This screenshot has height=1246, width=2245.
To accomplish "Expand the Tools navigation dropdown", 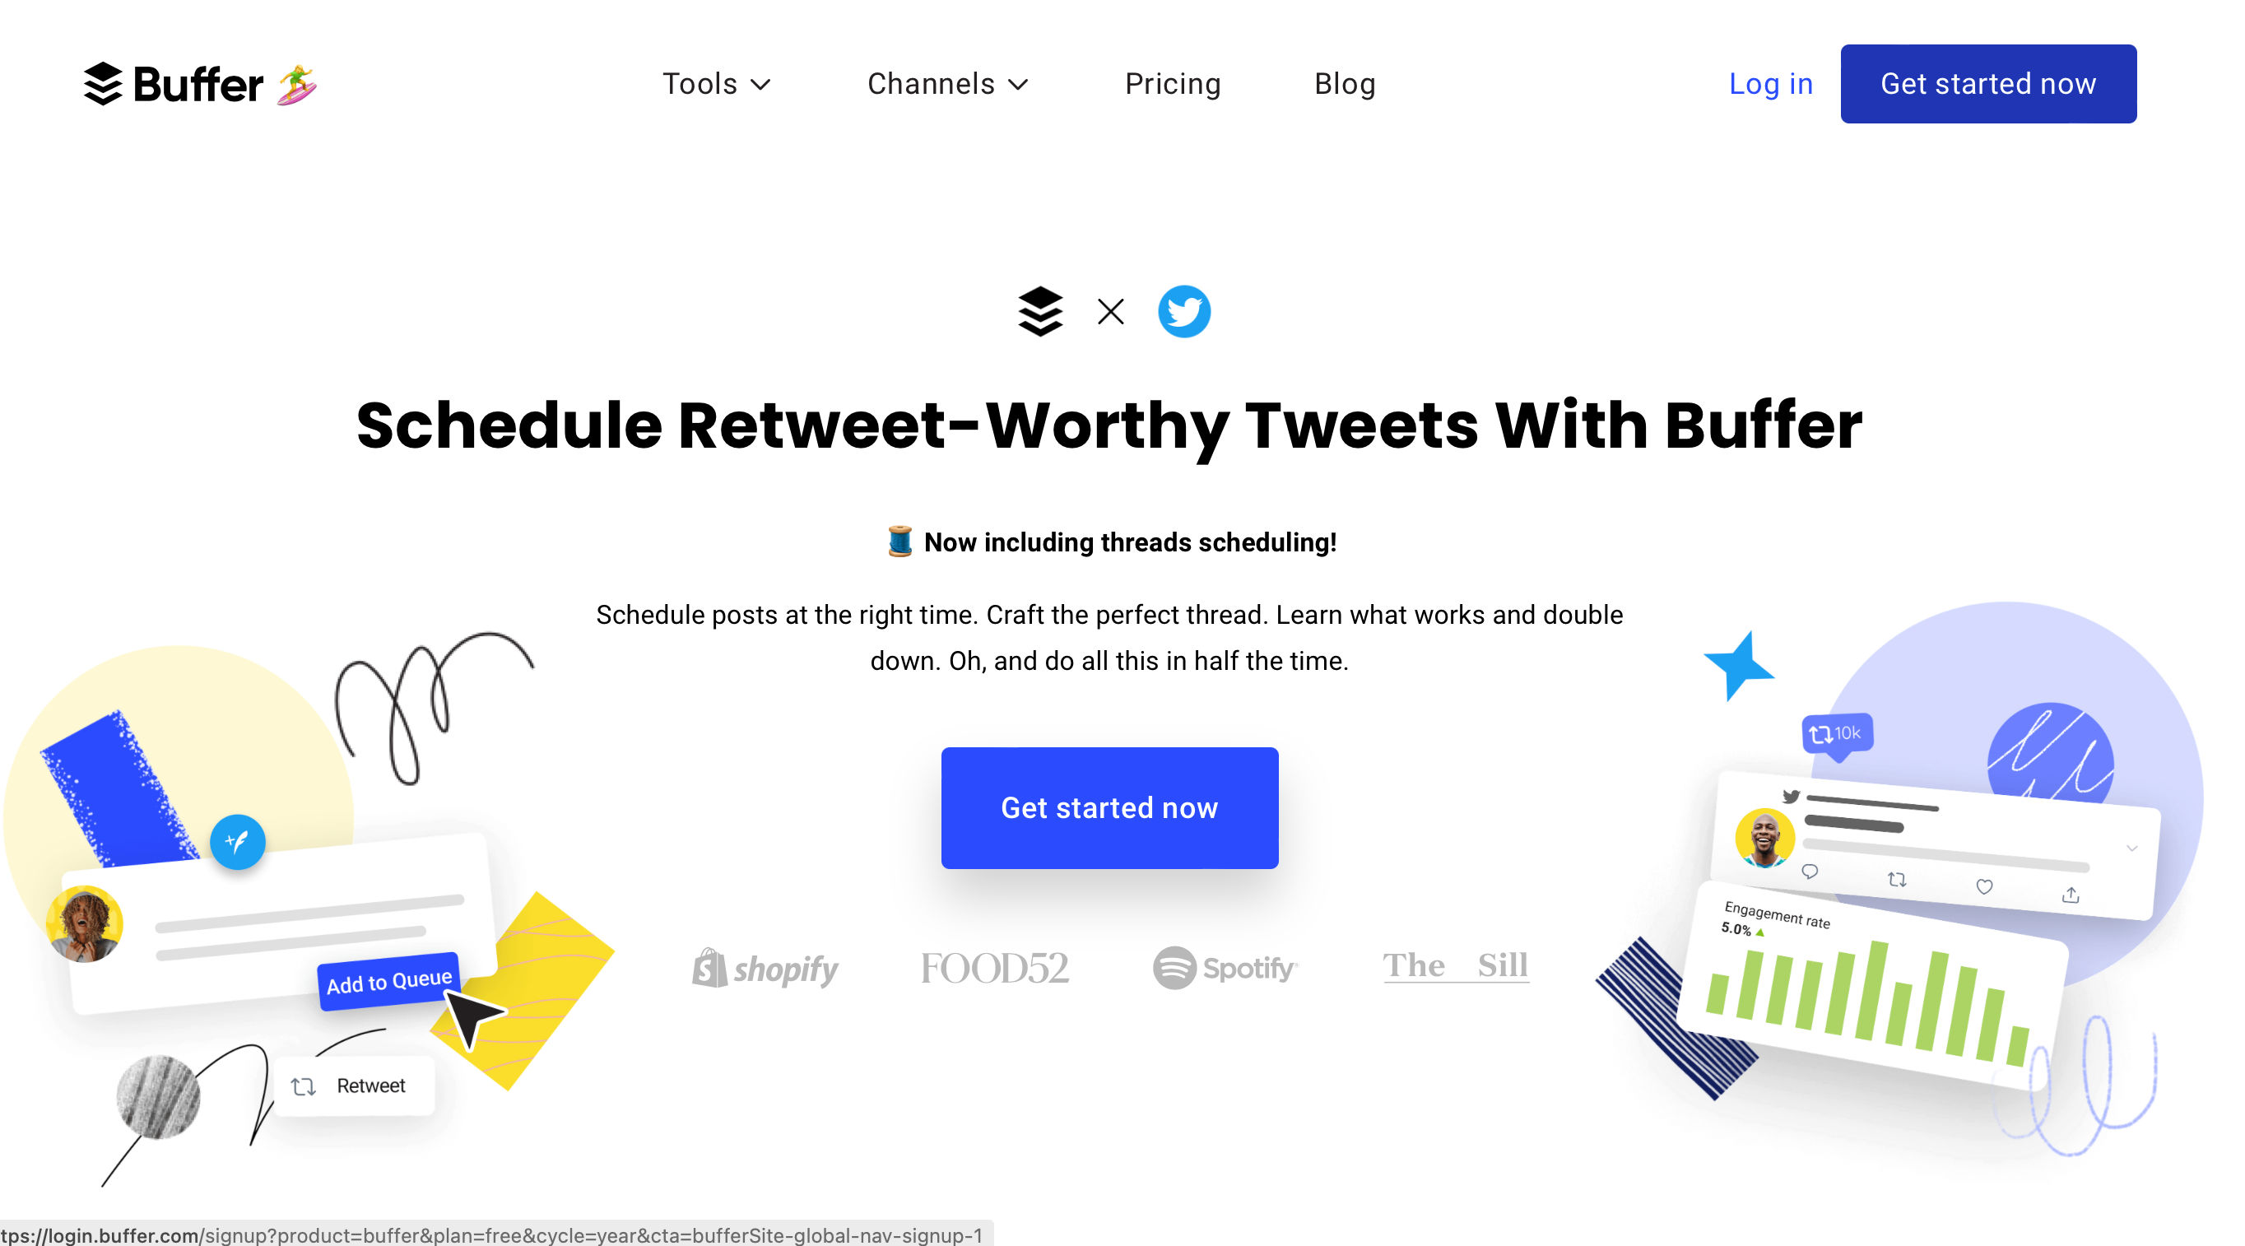I will click(714, 85).
